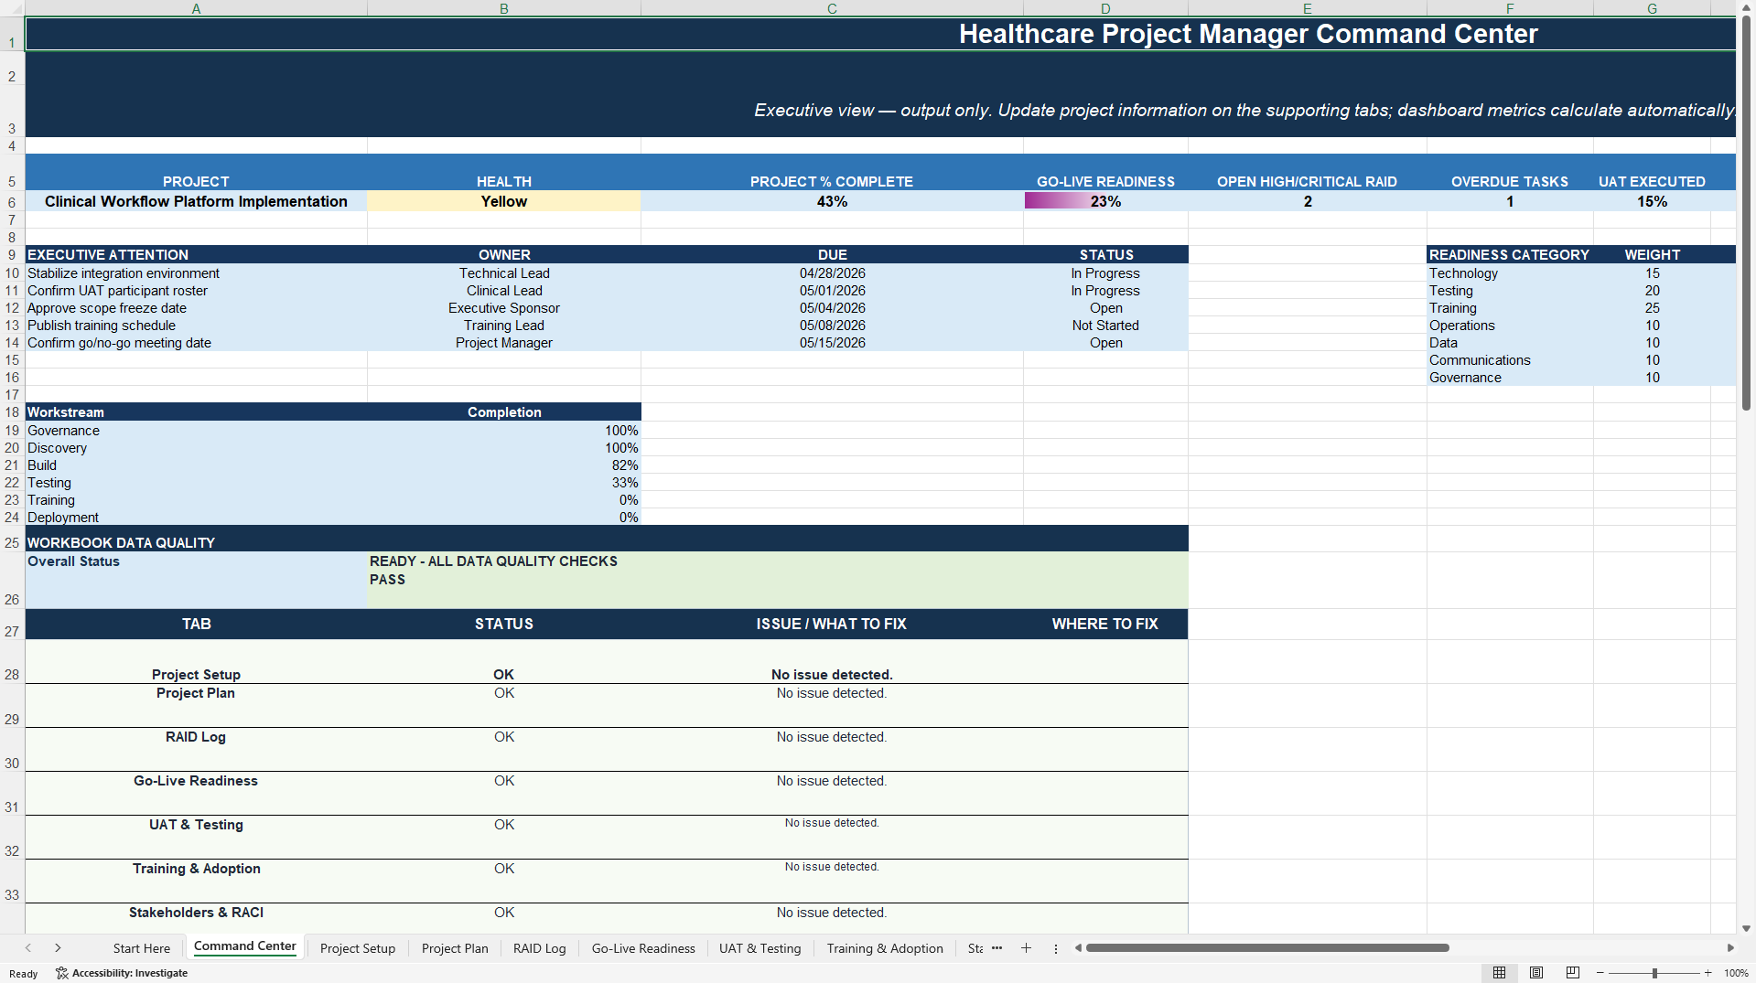Click the horizontal scrollbar thumb
Image resolution: width=1756 pixels, height=983 pixels.
pyautogui.click(x=1267, y=948)
